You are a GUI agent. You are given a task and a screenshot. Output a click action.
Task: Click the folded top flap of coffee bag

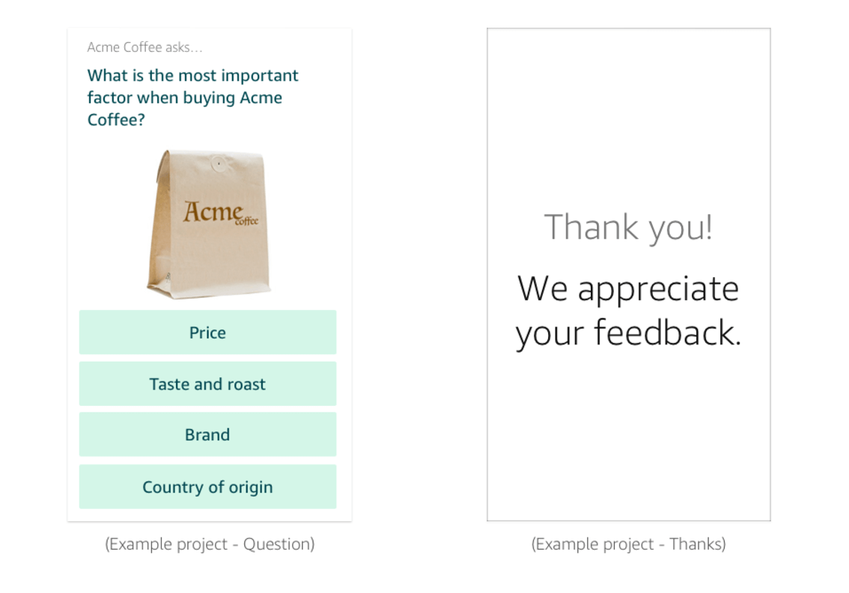(211, 161)
